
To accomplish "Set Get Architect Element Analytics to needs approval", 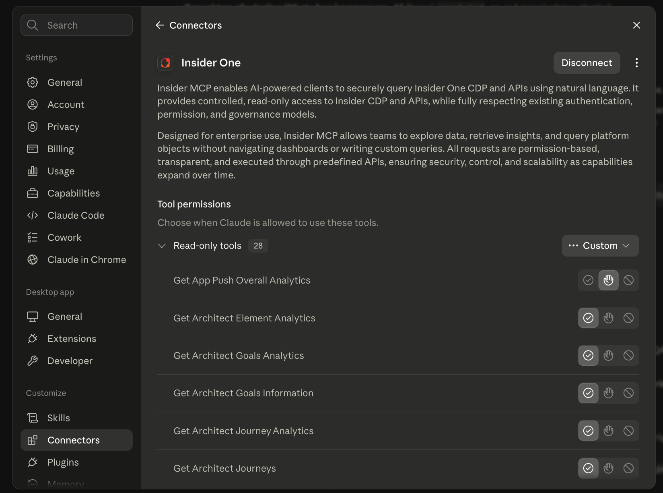I will 608,318.
